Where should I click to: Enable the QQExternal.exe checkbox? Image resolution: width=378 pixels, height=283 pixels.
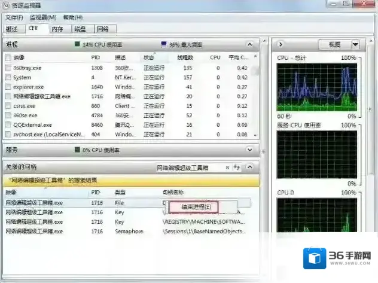8,125
